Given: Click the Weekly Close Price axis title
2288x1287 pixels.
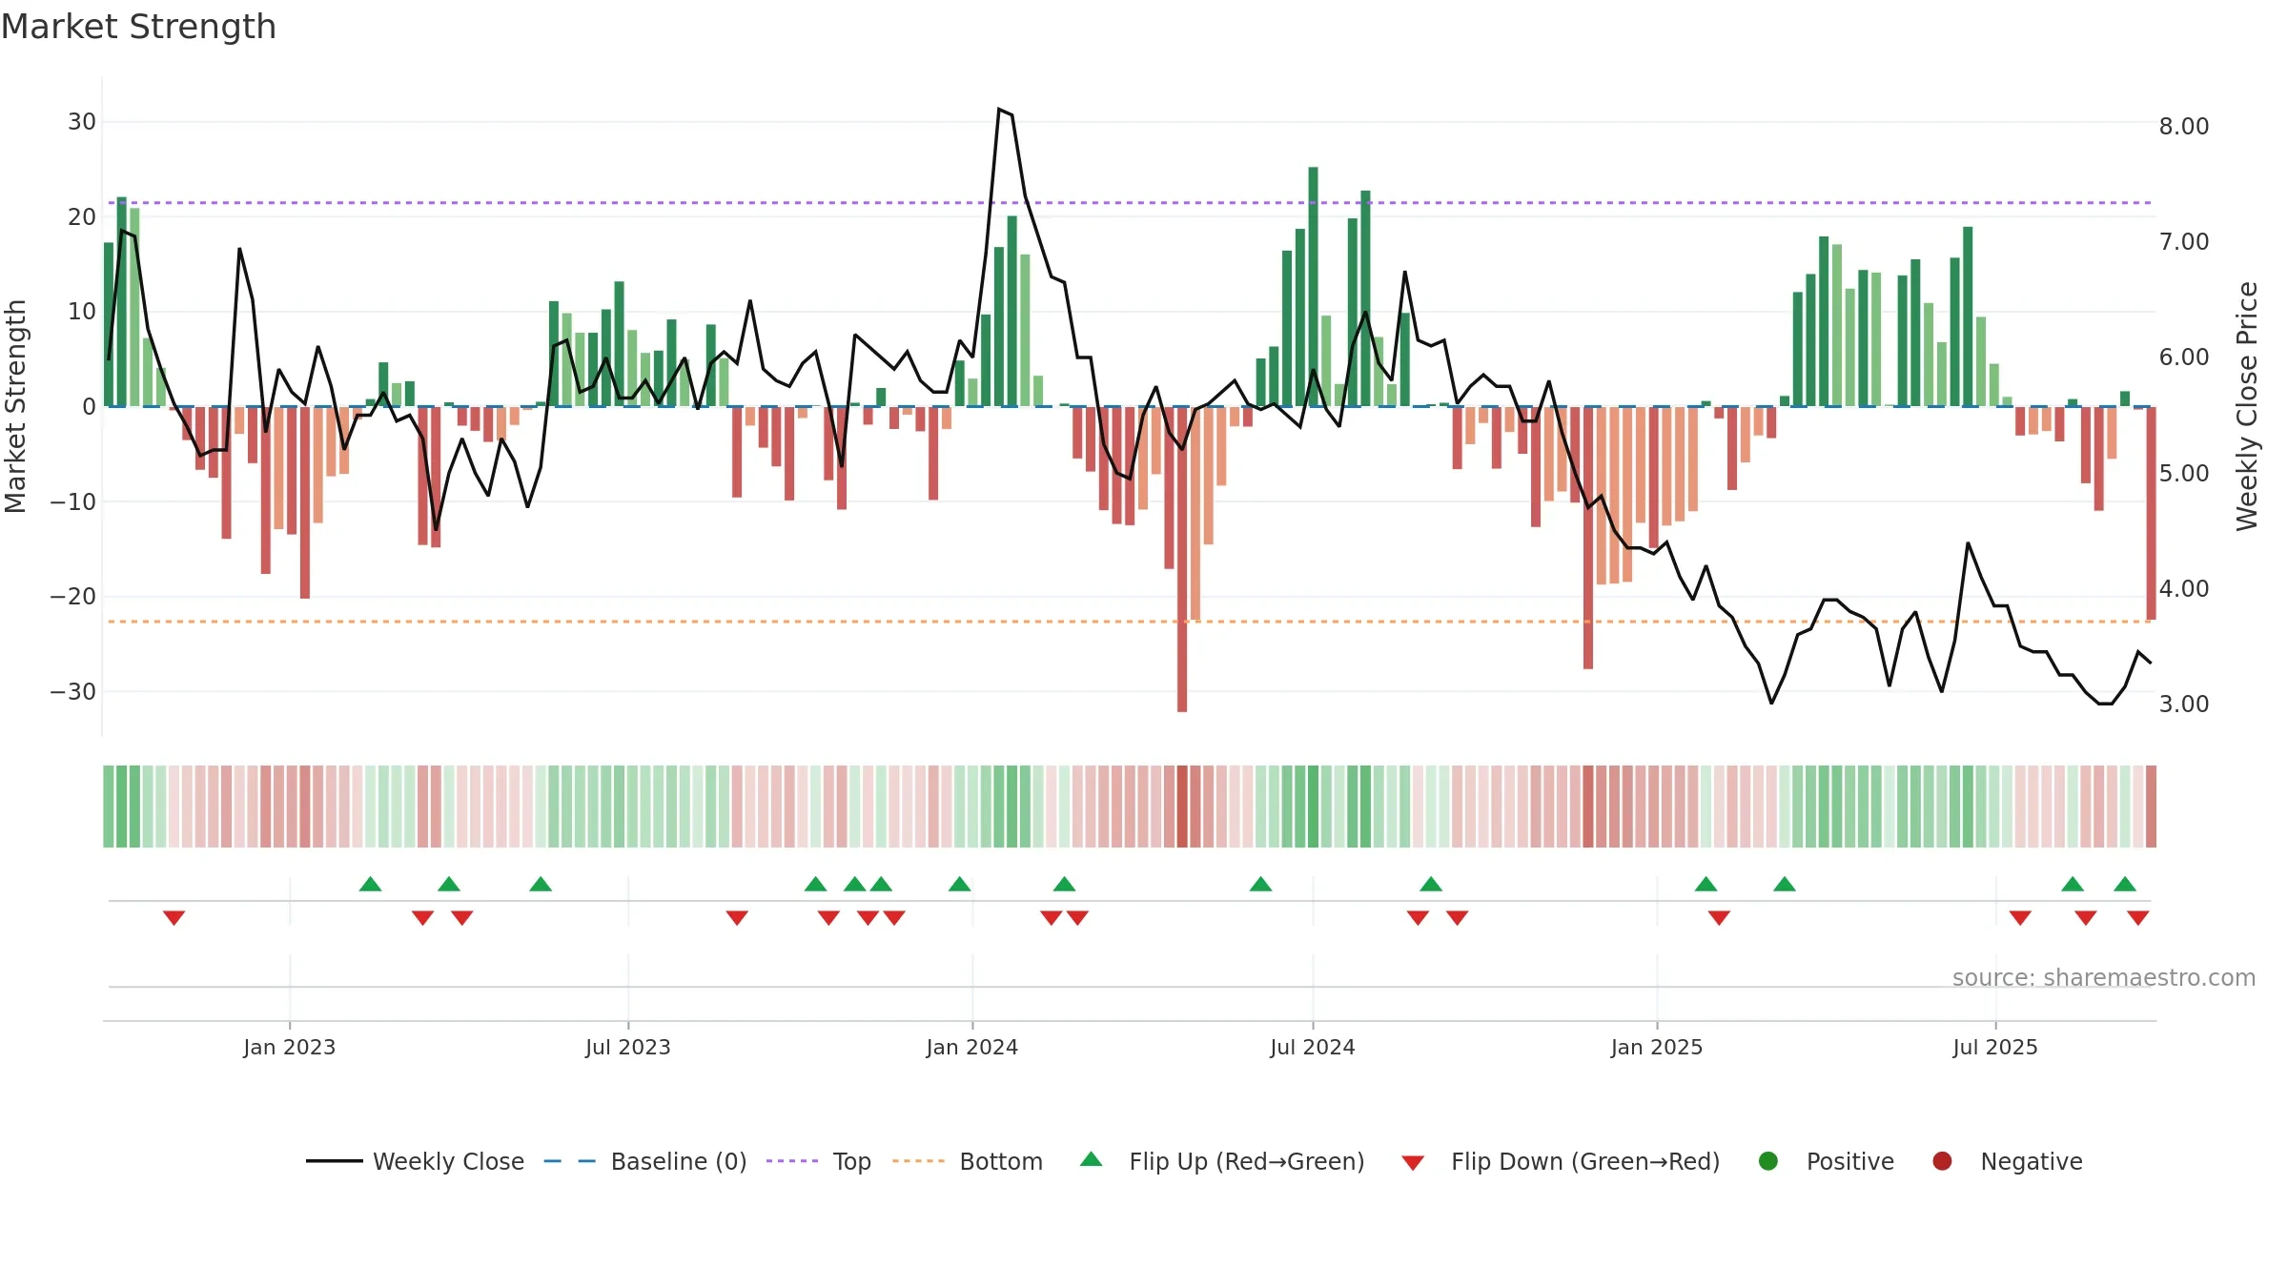Looking at the screenshot, I should (x=2247, y=406).
